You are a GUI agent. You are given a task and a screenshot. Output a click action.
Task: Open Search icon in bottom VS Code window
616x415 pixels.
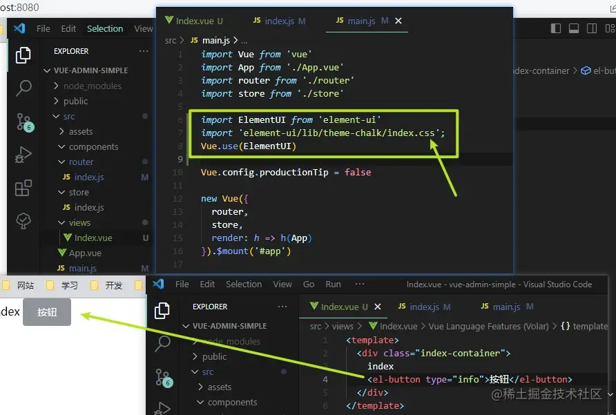coord(162,343)
